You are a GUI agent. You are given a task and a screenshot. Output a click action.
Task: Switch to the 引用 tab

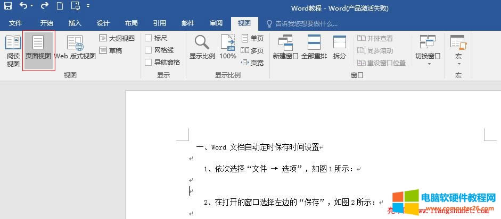159,23
